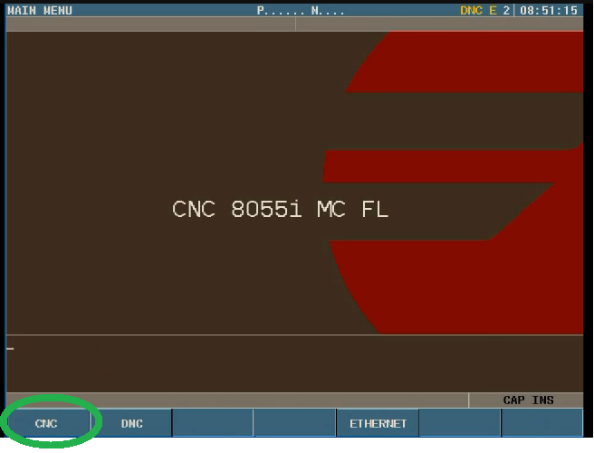594x453 pixels.
Task: Choose the ETHERNET softkey
Action: point(378,423)
